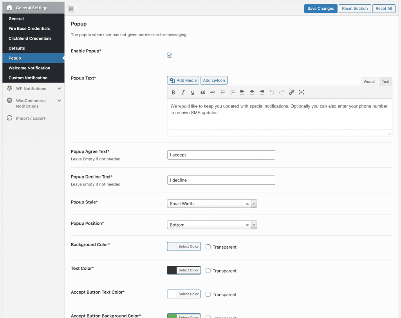Check Transparent option for Text Color

208,271
